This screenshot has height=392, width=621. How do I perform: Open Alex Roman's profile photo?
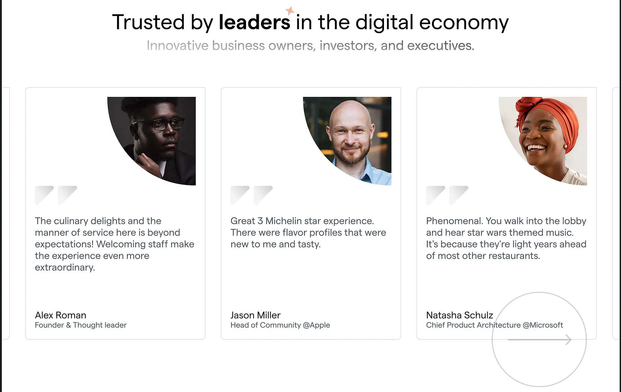click(x=151, y=141)
